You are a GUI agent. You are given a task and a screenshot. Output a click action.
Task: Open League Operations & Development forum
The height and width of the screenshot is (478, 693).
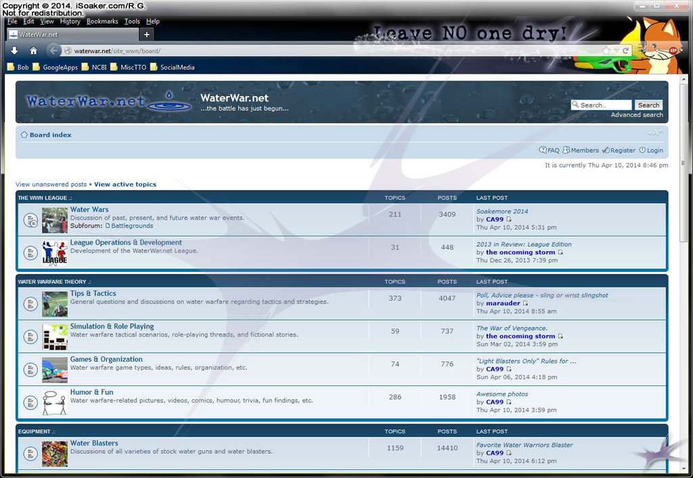click(x=126, y=243)
